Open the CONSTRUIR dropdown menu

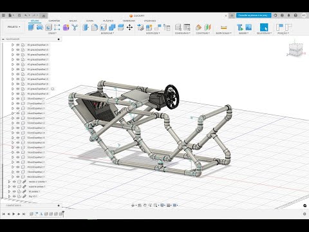click(203, 34)
